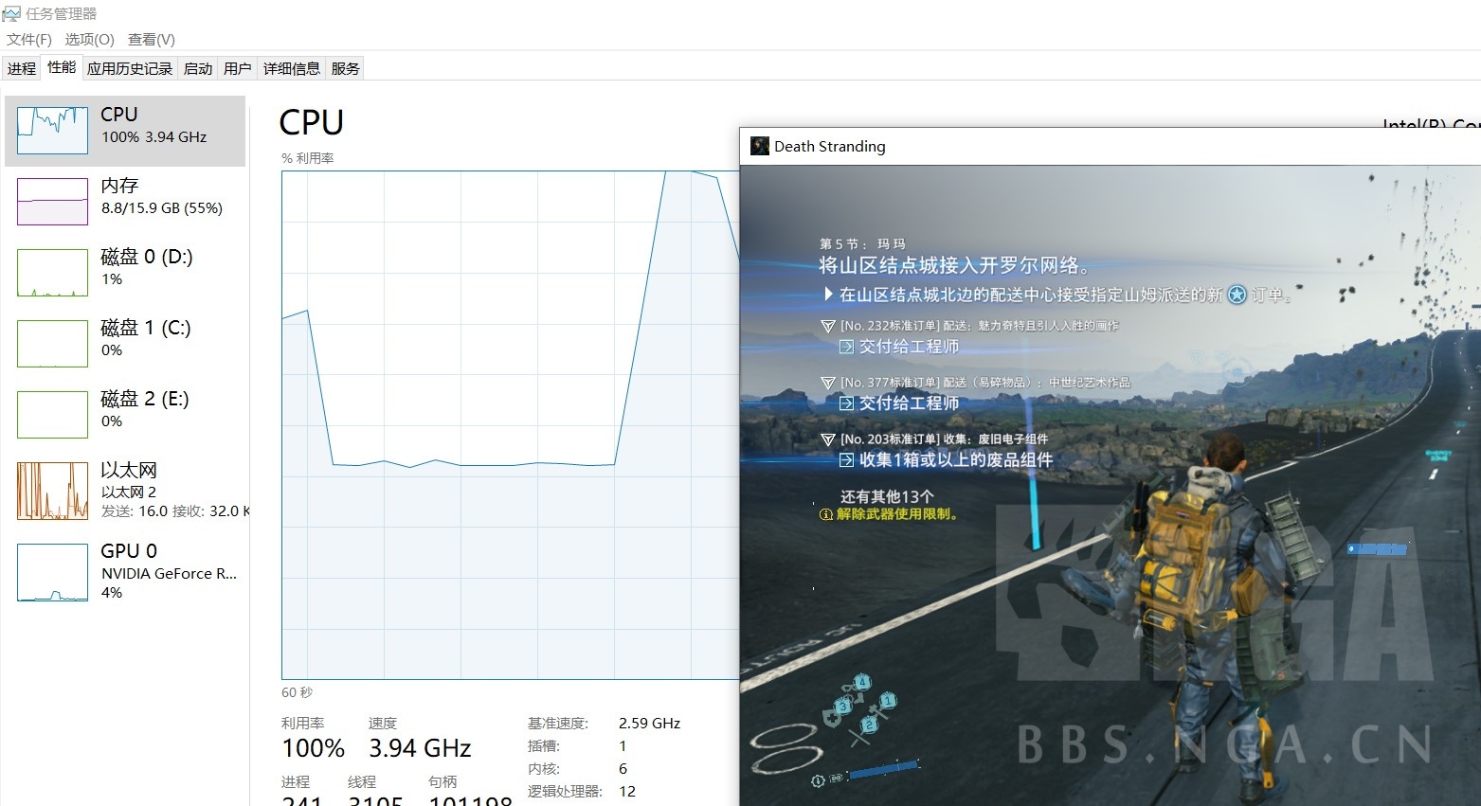Select the GPU 0 graph thumbnail
The height and width of the screenshot is (806, 1481).
53,573
